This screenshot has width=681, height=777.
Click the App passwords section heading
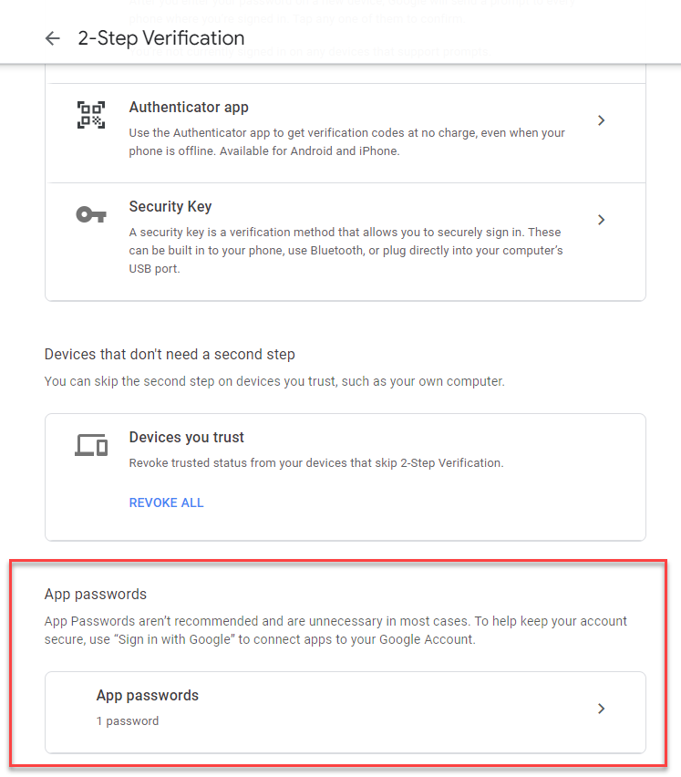click(96, 595)
